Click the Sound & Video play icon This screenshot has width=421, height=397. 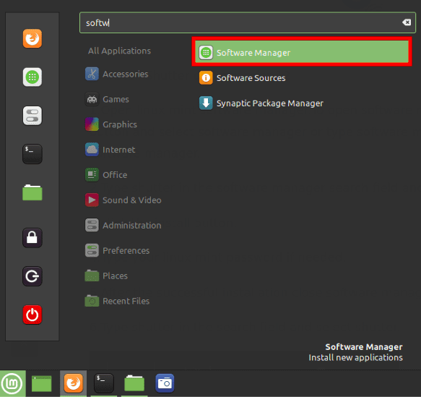coord(92,200)
